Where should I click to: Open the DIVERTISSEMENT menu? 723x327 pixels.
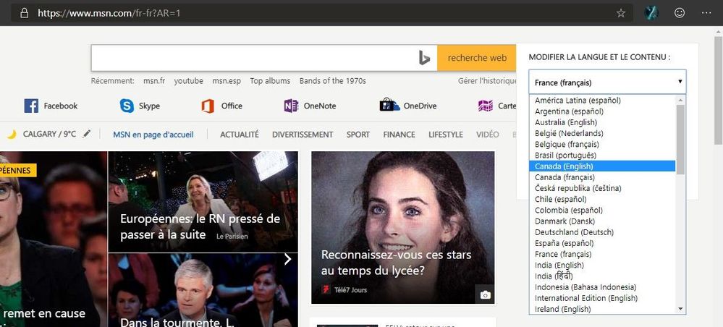[x=303, y=135]
